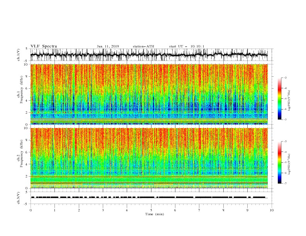This screenshot has height=236, width=306.
Task: Click the "-5" tick on ch.1(V) axis
Action: pos(26,61)
